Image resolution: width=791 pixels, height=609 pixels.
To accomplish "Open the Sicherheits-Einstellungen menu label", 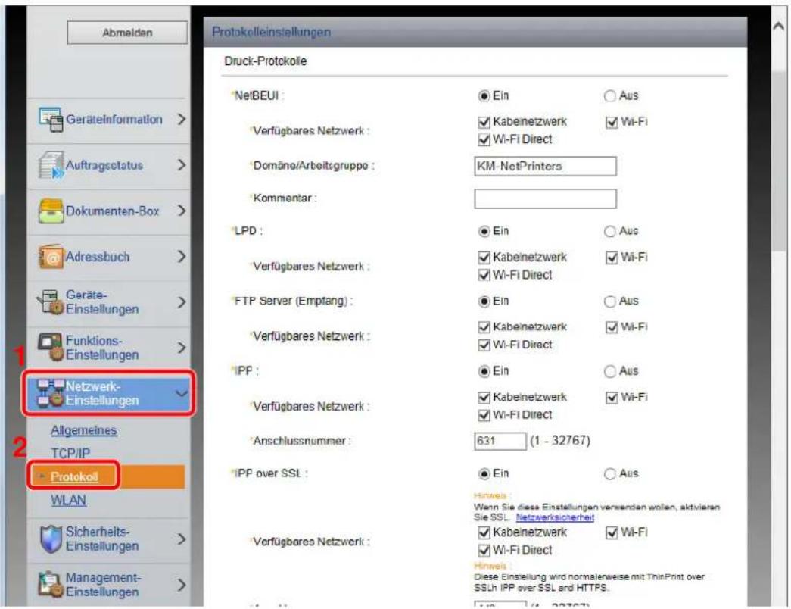I will point(102,539).
